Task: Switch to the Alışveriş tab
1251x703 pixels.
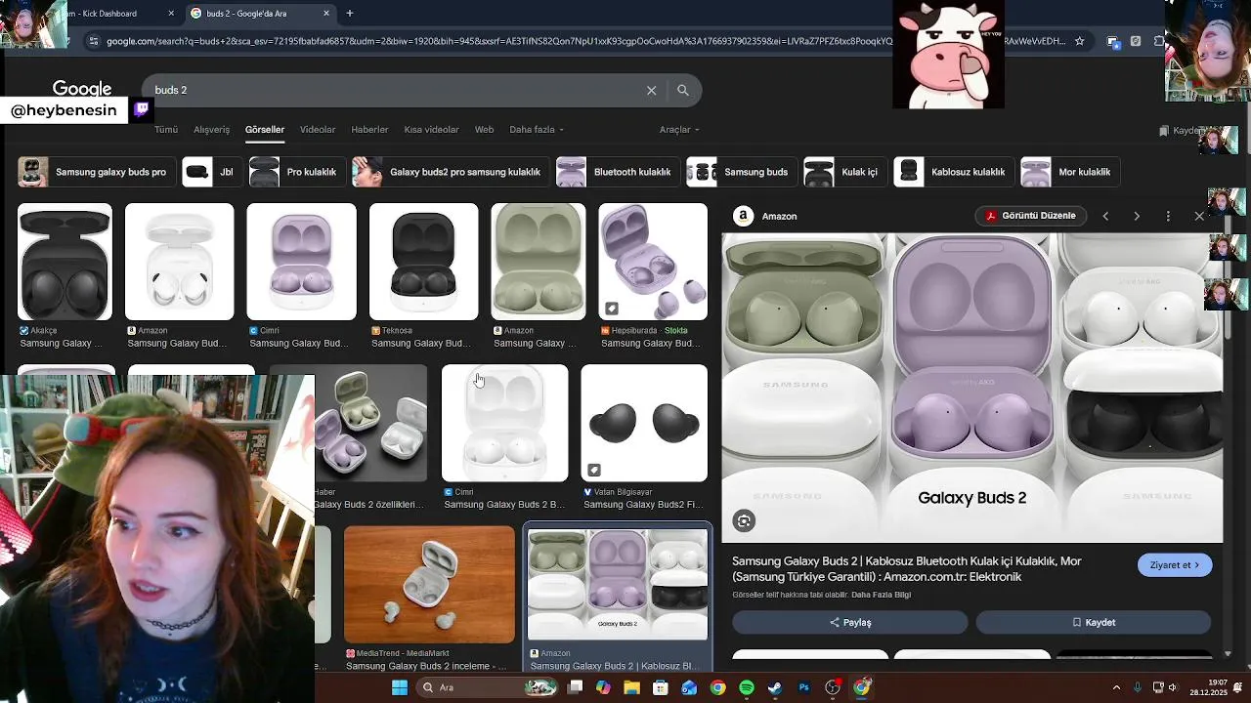Action: 211,129
